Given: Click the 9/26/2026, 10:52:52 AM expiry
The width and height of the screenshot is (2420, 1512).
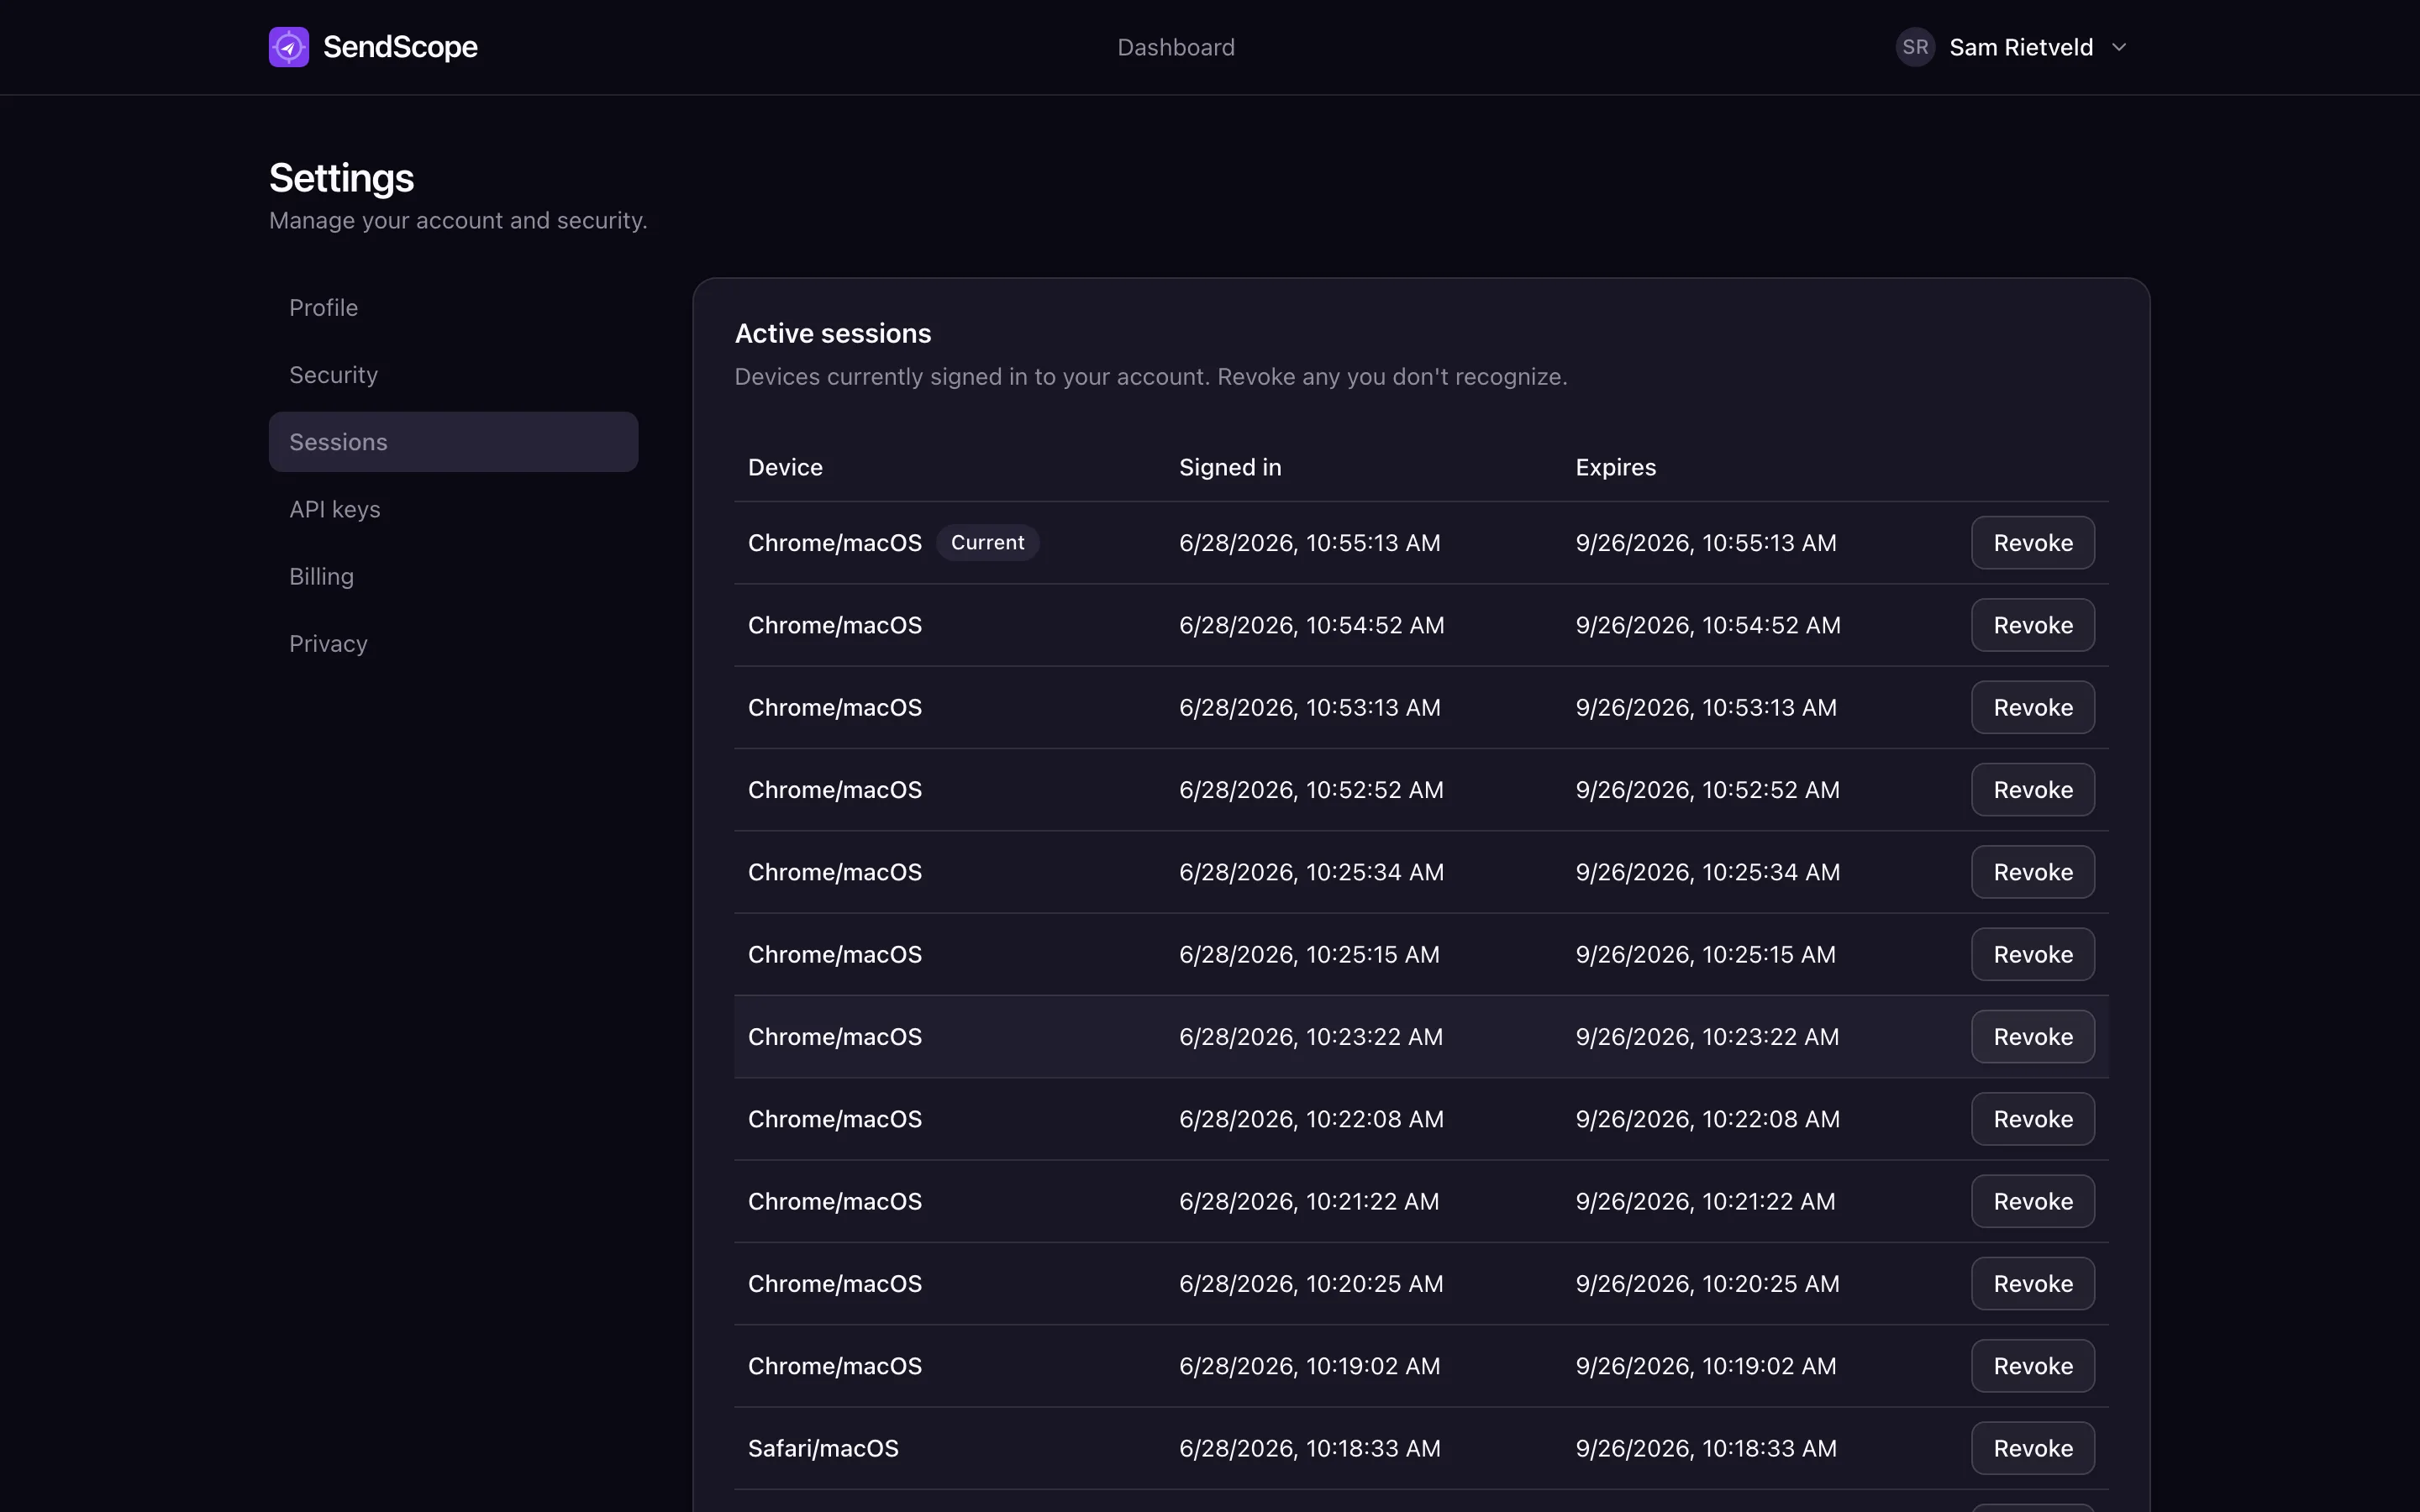Looking at the screenshot, I should click(x=1707, y=789).
